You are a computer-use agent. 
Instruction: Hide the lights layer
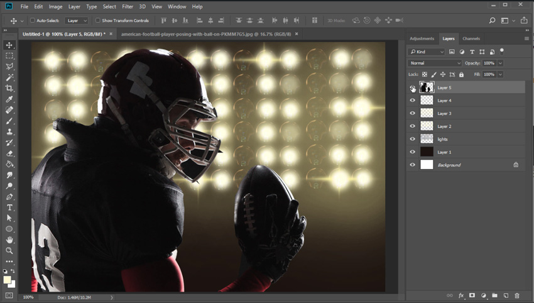[412, 139]
